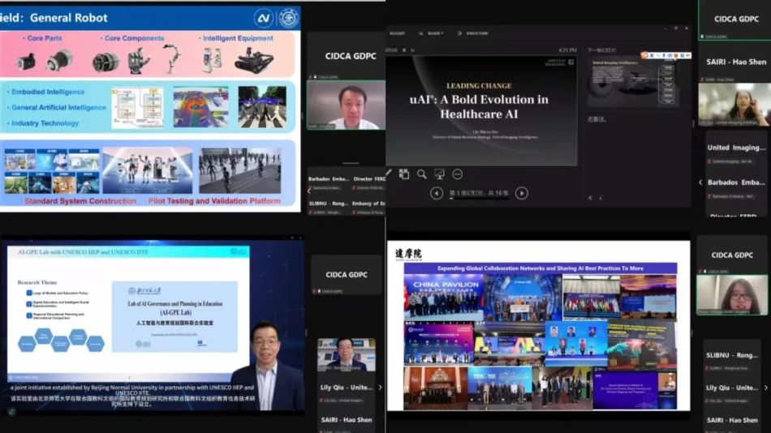Click the black-out slideshow screen icon
Screen dimensions: 771x433
coord(439,174)
